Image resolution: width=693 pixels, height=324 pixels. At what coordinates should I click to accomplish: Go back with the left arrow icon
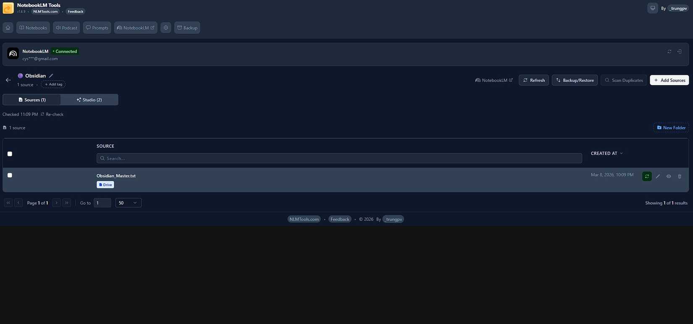point(8,80)
